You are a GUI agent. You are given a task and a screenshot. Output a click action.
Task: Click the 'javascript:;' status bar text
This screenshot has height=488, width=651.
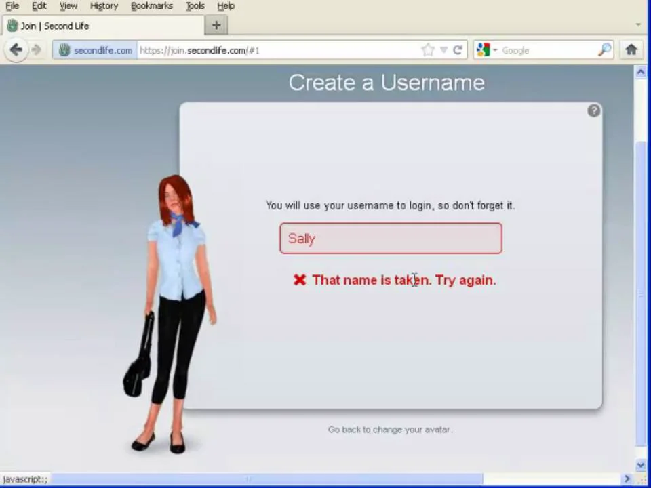click(25, 479)
